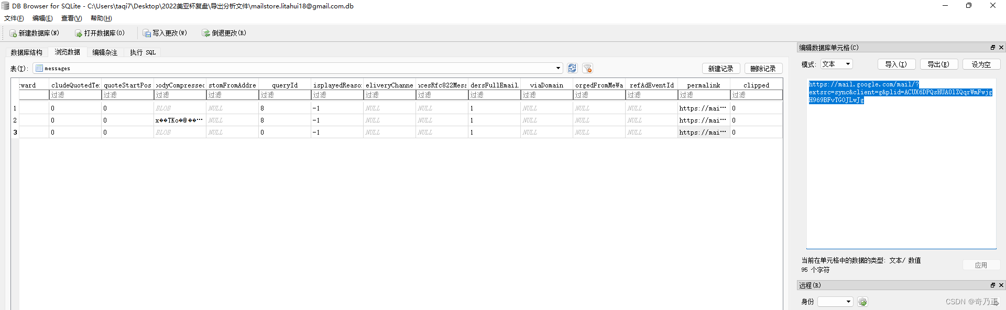
Task: Select clipped value 0 in row 2
Action: point(756,120)
